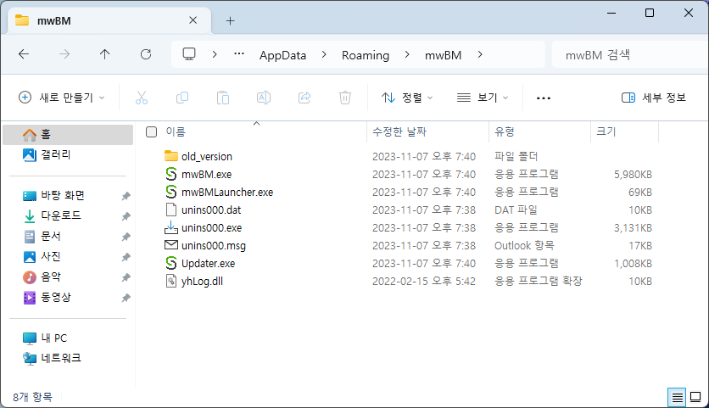Open the 새로 만들기 menu
Screen dimensions: 709x408
(62, 98)
